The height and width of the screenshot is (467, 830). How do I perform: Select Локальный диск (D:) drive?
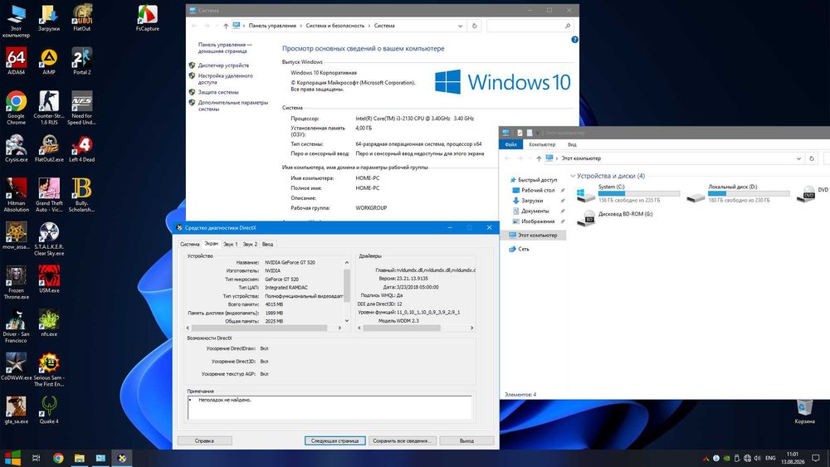738,193
